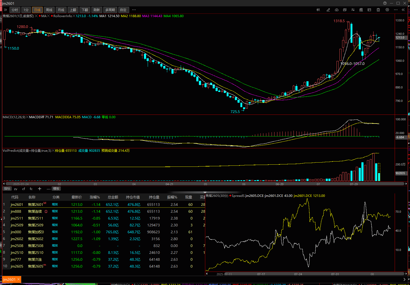Screen dimensions: 410x285
Task: Switch to the 周线 weekly period tab
Action: click(49, 10)
